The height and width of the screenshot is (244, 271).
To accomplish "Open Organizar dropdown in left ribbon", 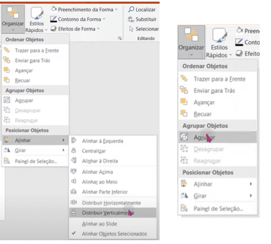I will [x=13, y=19].
